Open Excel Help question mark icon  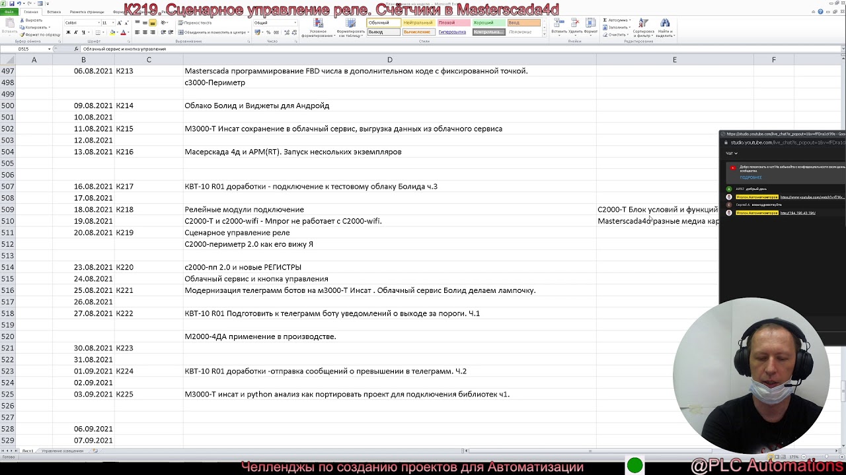point(820,12)
